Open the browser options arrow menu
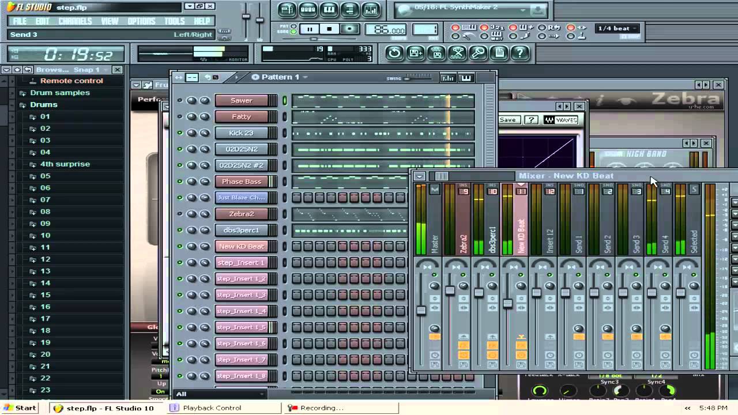Screen dimensions: 738x415 (x=6, y=70)
